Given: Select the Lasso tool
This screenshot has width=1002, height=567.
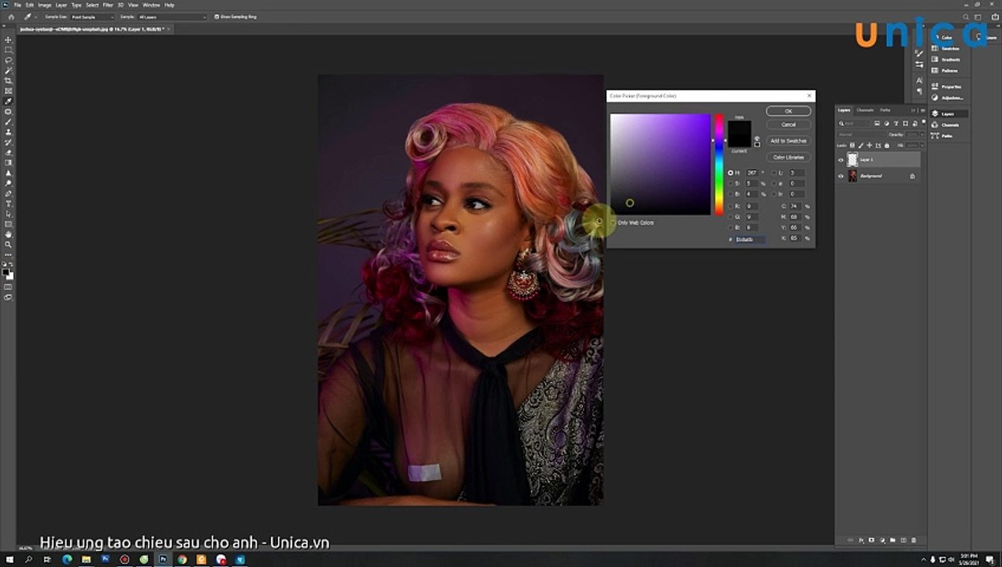Looking at the screenshot, I should pos(9,60).
